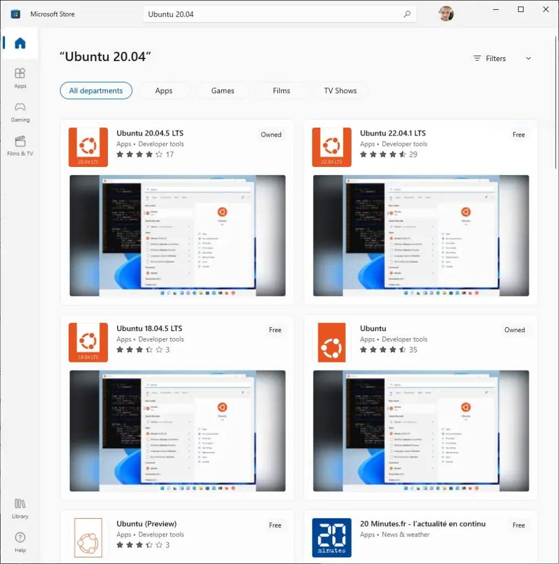Click the vertical scrollbar on the right
This screenshot has height=564, width=559.
click(556, 102)
